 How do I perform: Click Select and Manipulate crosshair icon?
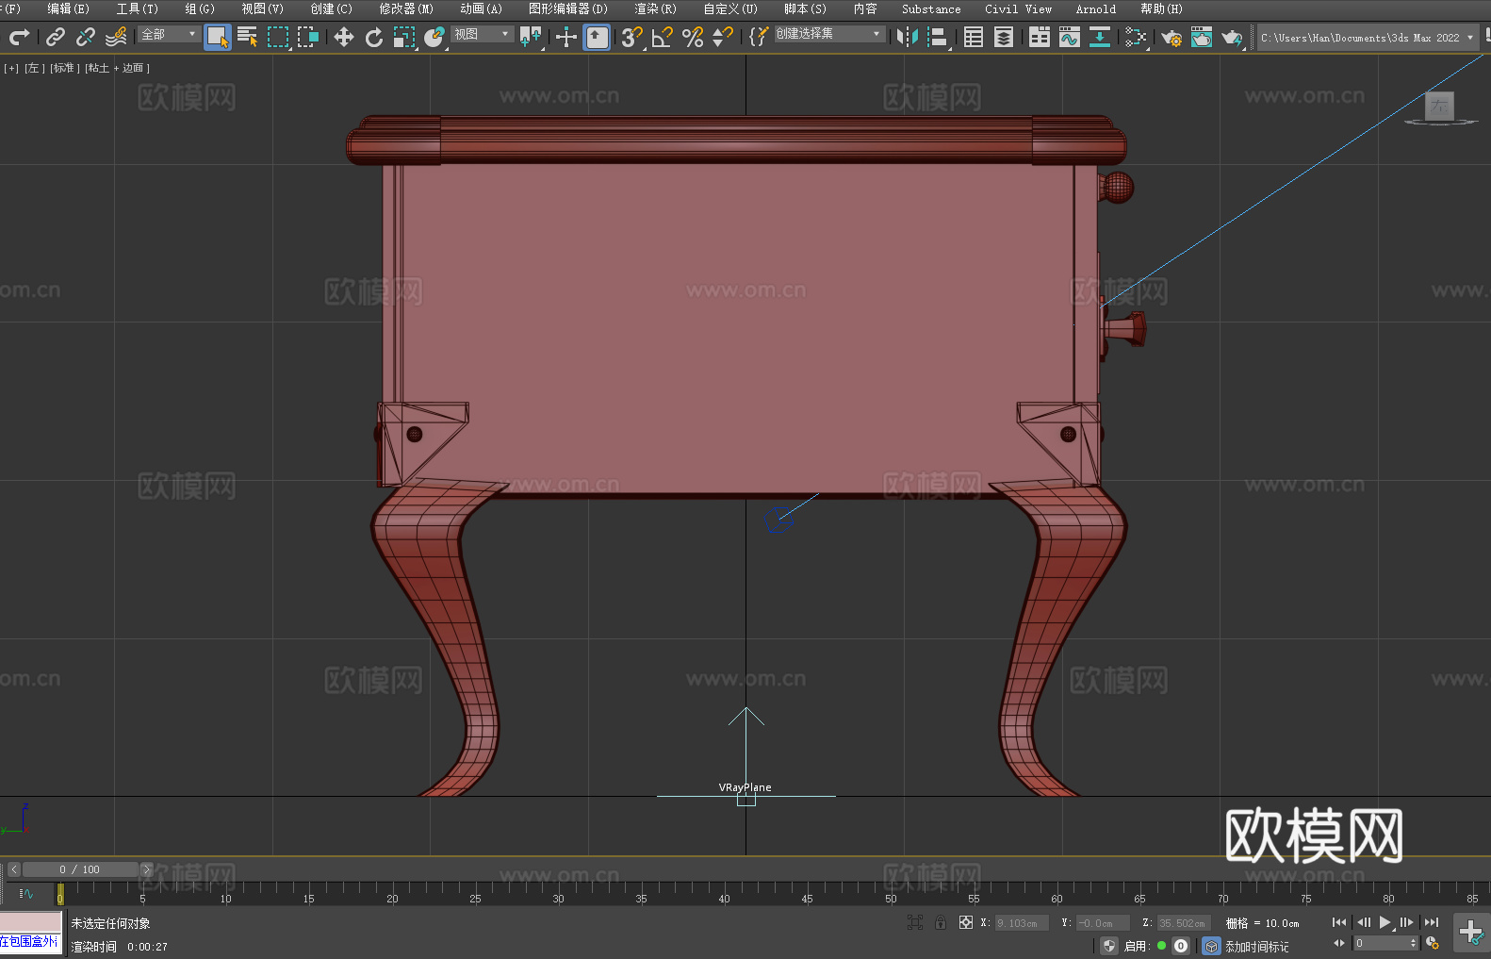[x=566, y=37]
